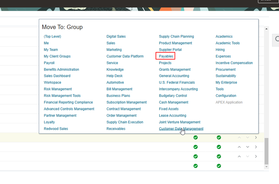
Task: Choose My Team as destination group
Action: click(x=51, y=49)
